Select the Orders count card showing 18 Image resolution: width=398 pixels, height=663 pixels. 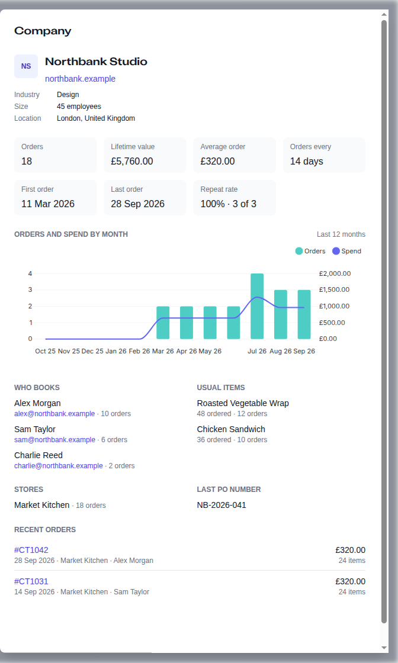[56, 155]
